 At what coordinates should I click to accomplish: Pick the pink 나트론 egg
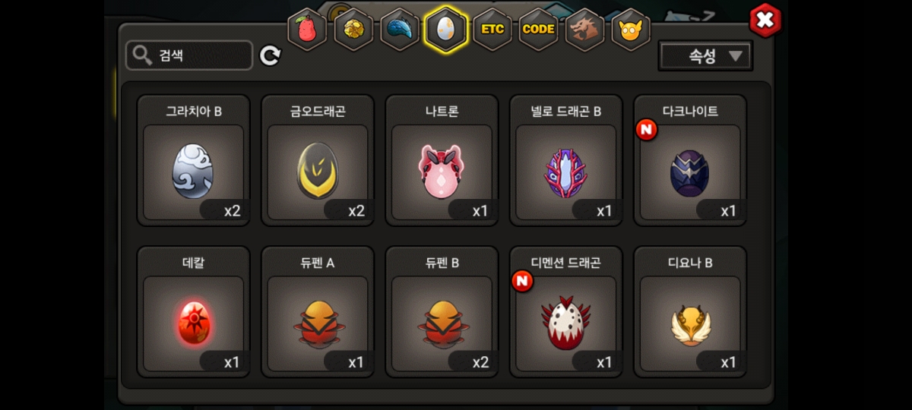coord(442,160)
